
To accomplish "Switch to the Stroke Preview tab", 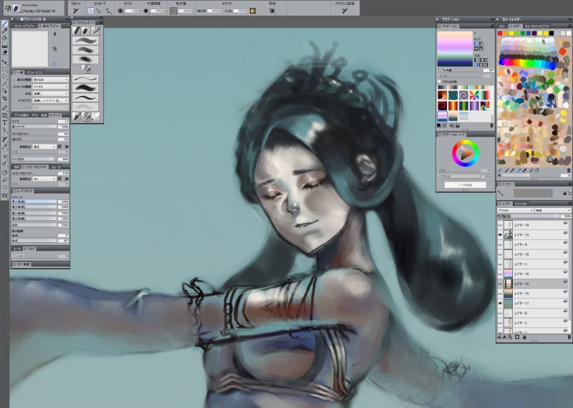I will click(24, 26).
